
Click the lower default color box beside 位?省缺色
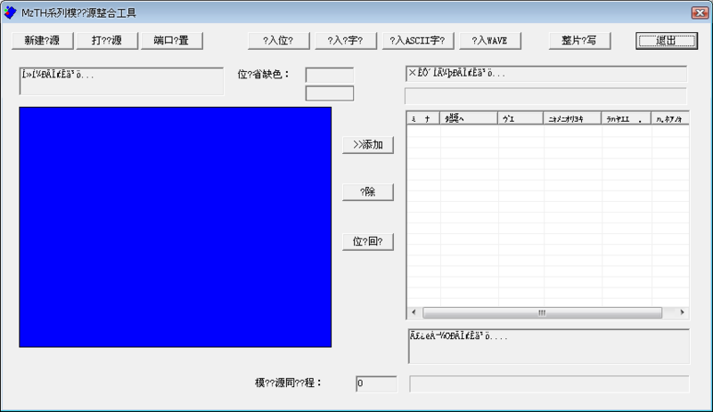[330, 93]
